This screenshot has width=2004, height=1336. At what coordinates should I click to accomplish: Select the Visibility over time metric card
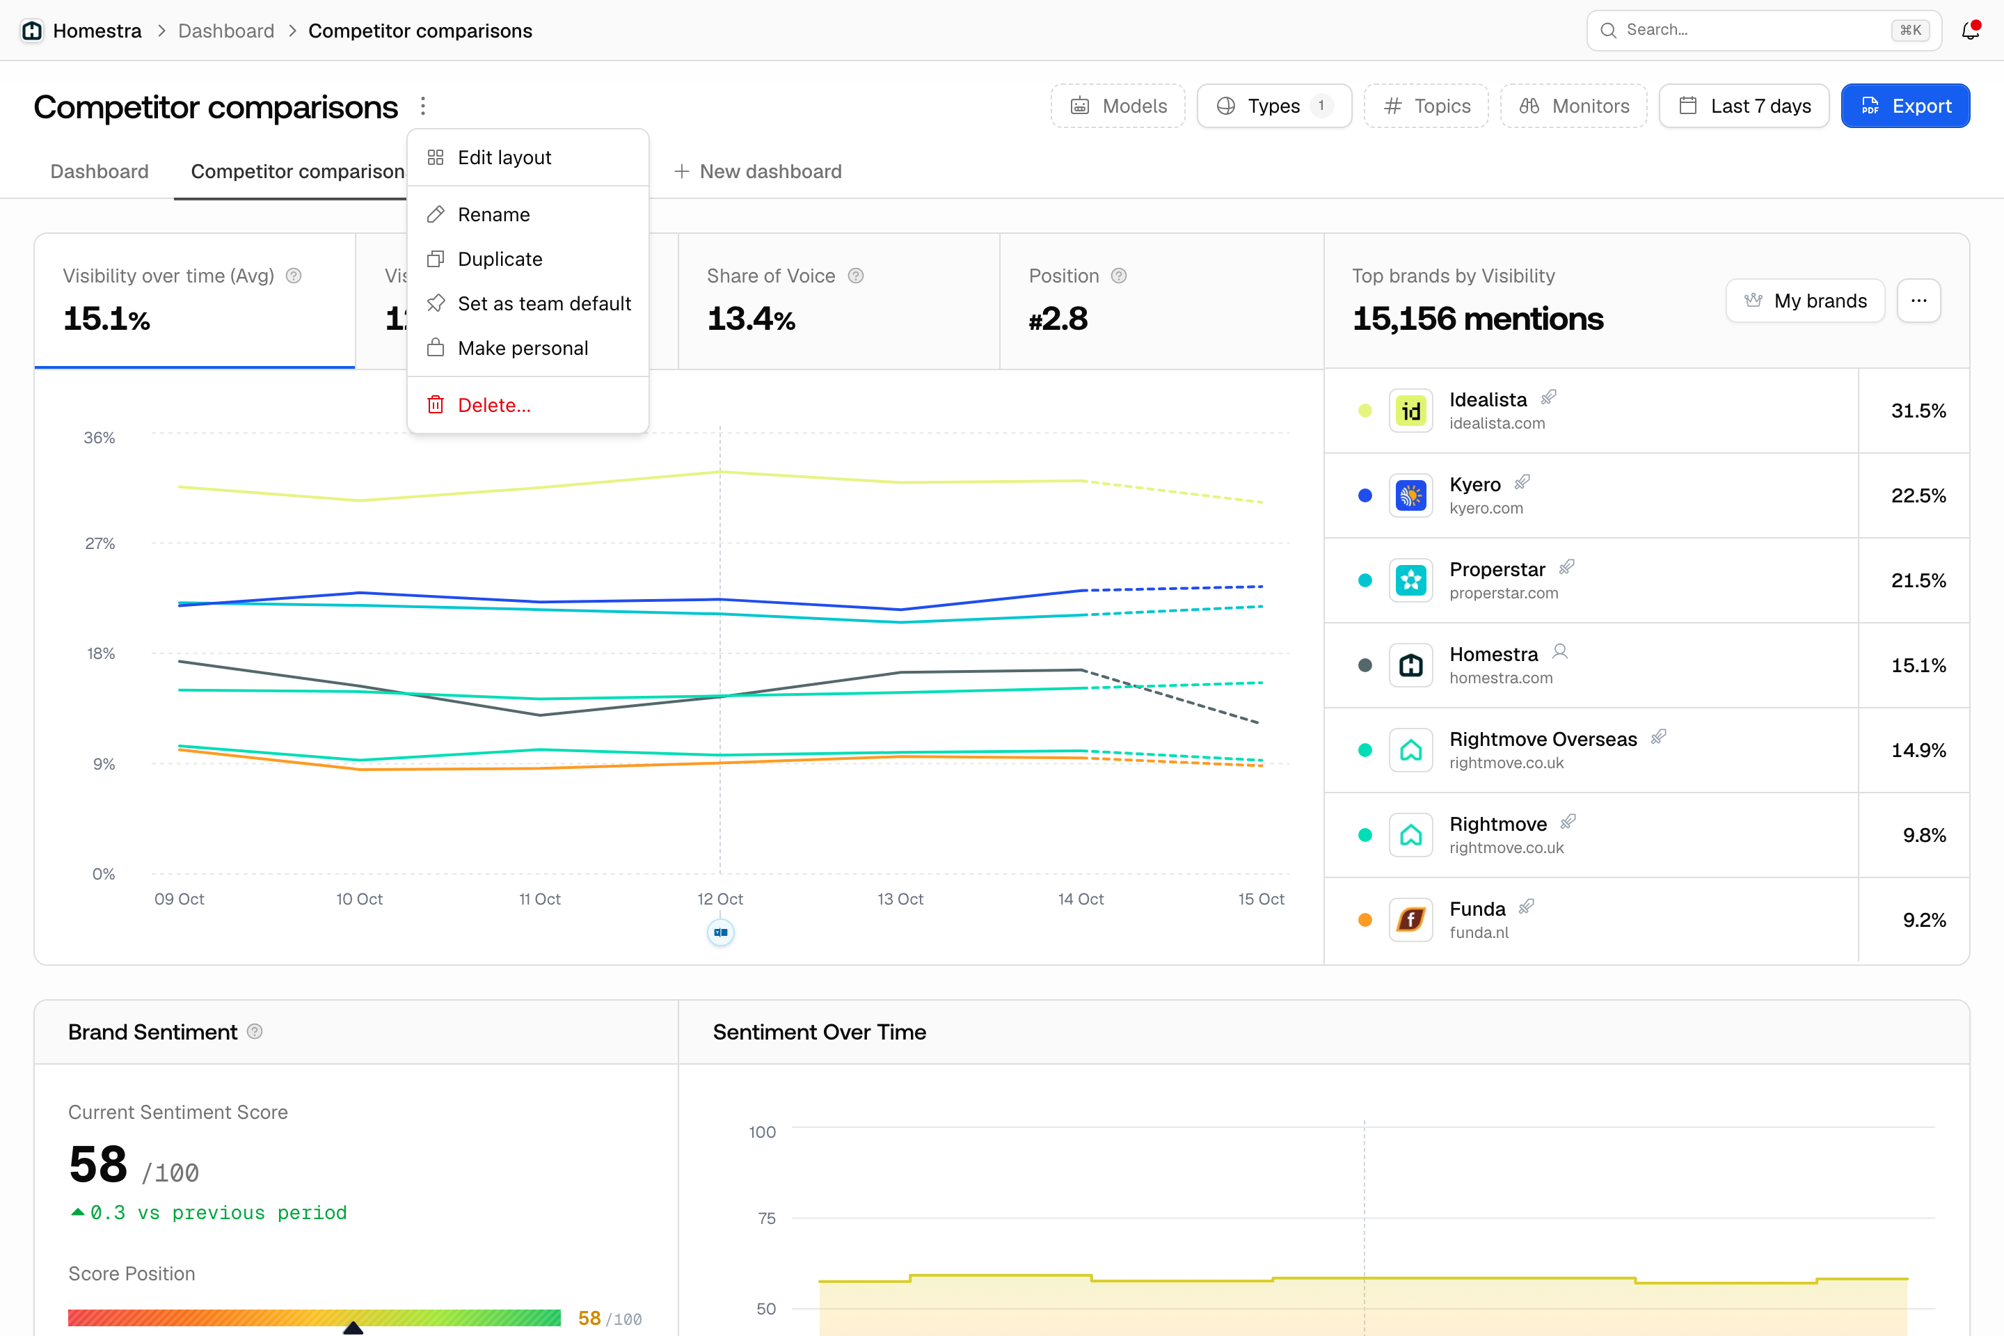(195, 301)
